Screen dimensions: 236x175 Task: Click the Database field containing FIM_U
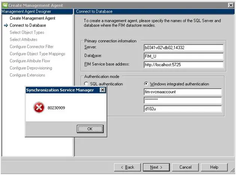point(183,56)
